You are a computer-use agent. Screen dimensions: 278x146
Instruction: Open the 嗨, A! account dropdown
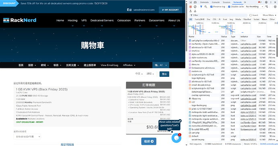tap(161, 65)
